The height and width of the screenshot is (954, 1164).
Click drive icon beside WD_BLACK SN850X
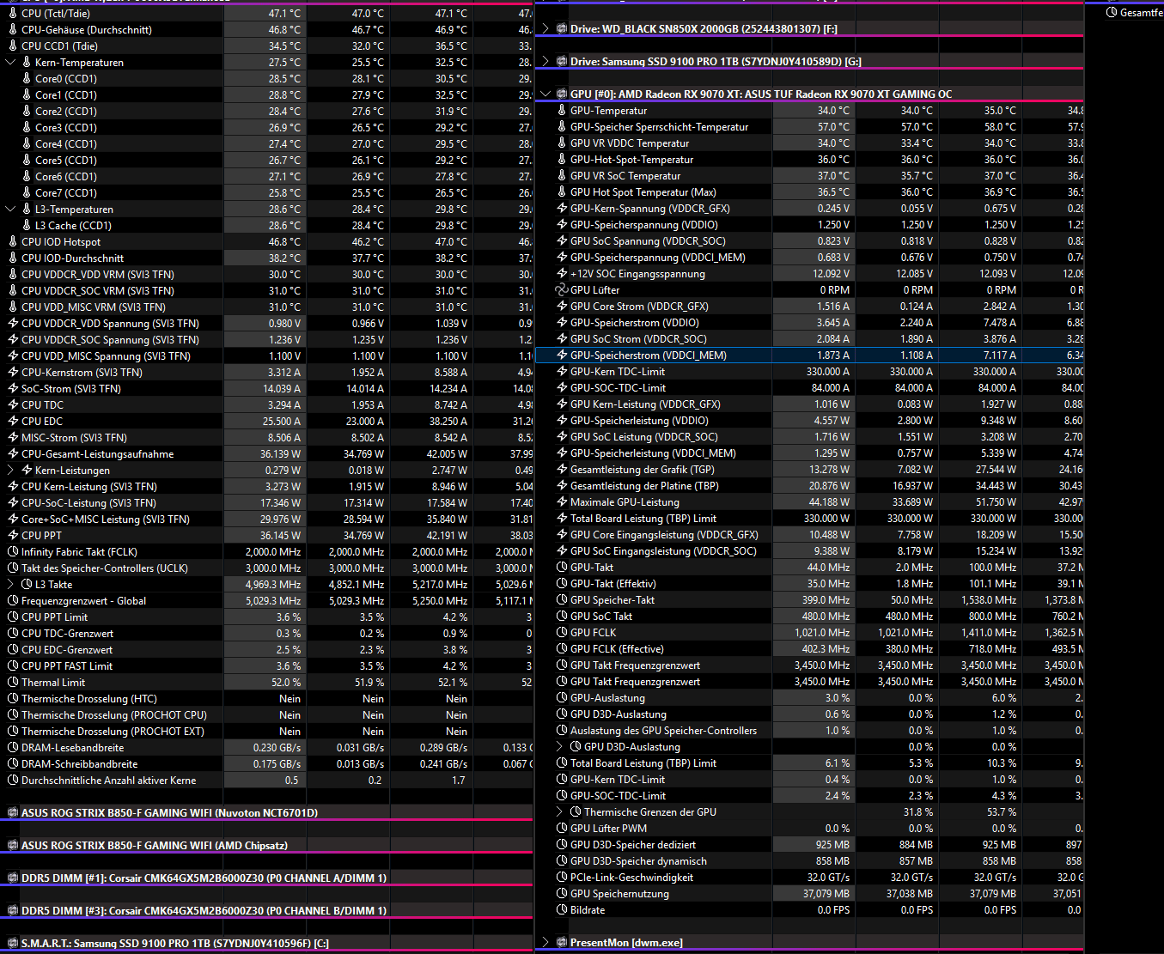point(562,29)
